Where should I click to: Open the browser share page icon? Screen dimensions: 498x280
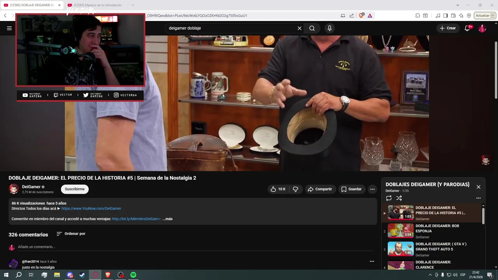pyautogui.click(x=352, y=16)
